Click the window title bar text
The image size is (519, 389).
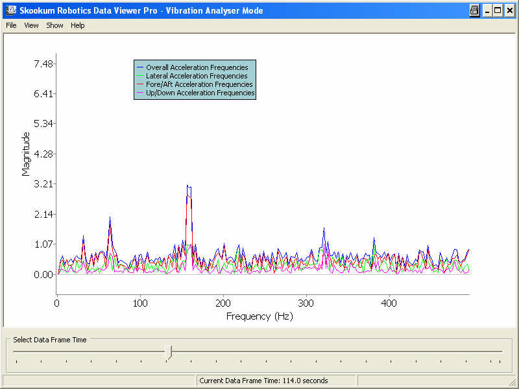(x=141, y=10)
